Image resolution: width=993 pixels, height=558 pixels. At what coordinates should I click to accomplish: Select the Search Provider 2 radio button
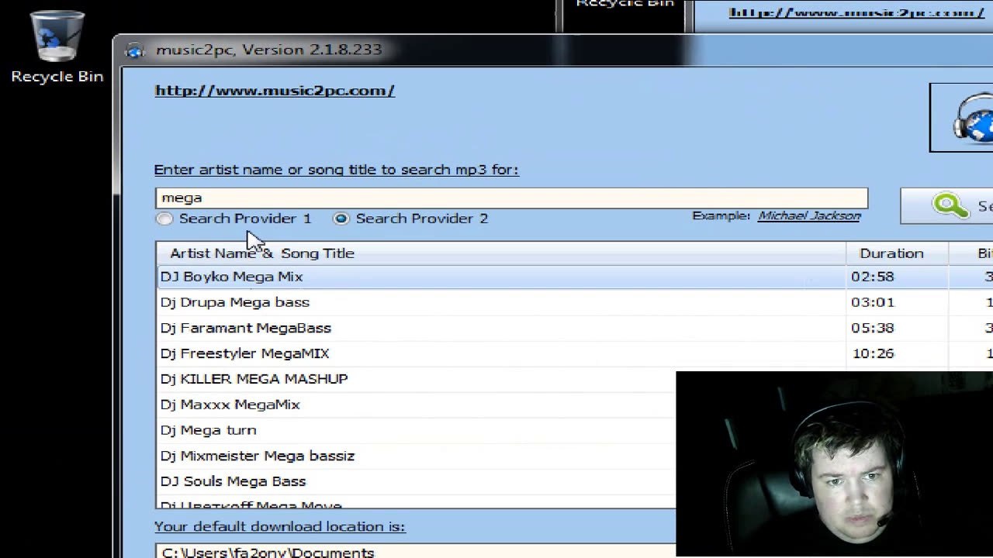(341, 219)
